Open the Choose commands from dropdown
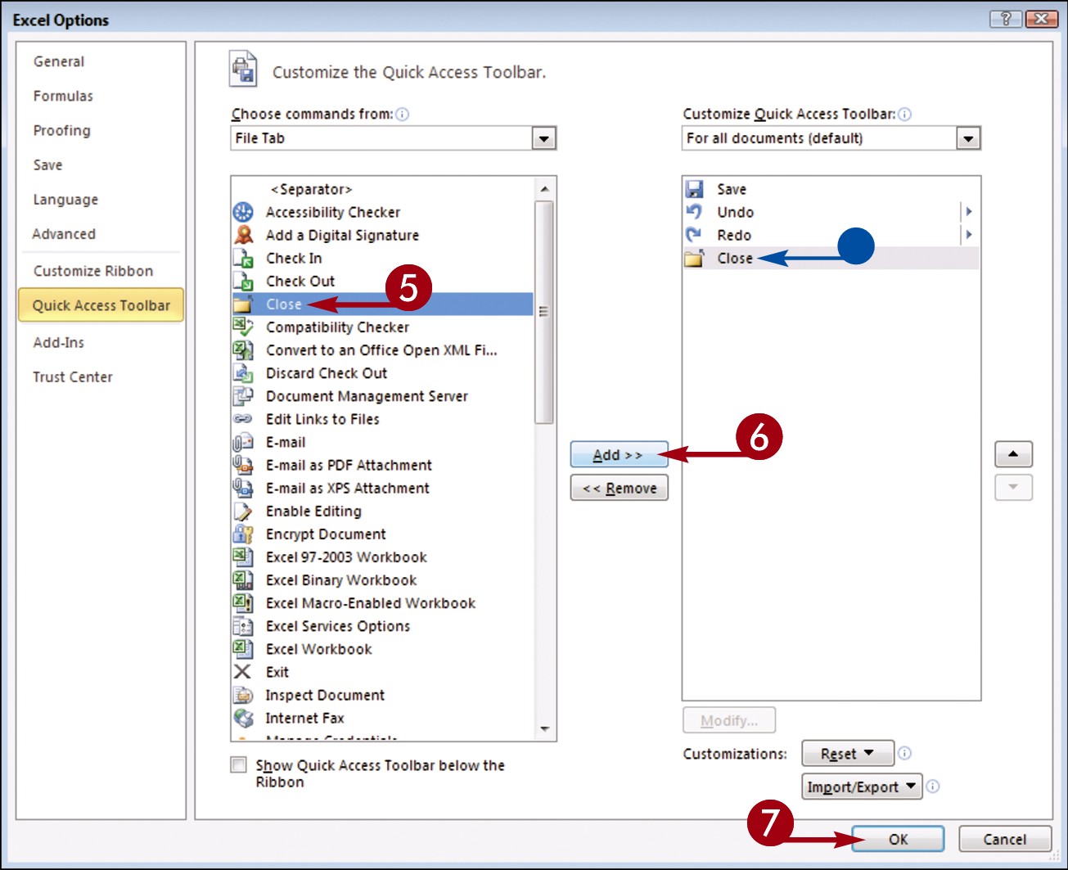The image size is (1068, 870). tap(543, 138)
